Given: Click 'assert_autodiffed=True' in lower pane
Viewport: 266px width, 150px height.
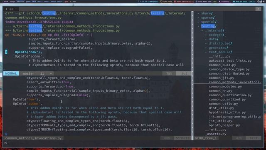Looking at the screenshot, I should pyautogui.click(x=49, y=82).
